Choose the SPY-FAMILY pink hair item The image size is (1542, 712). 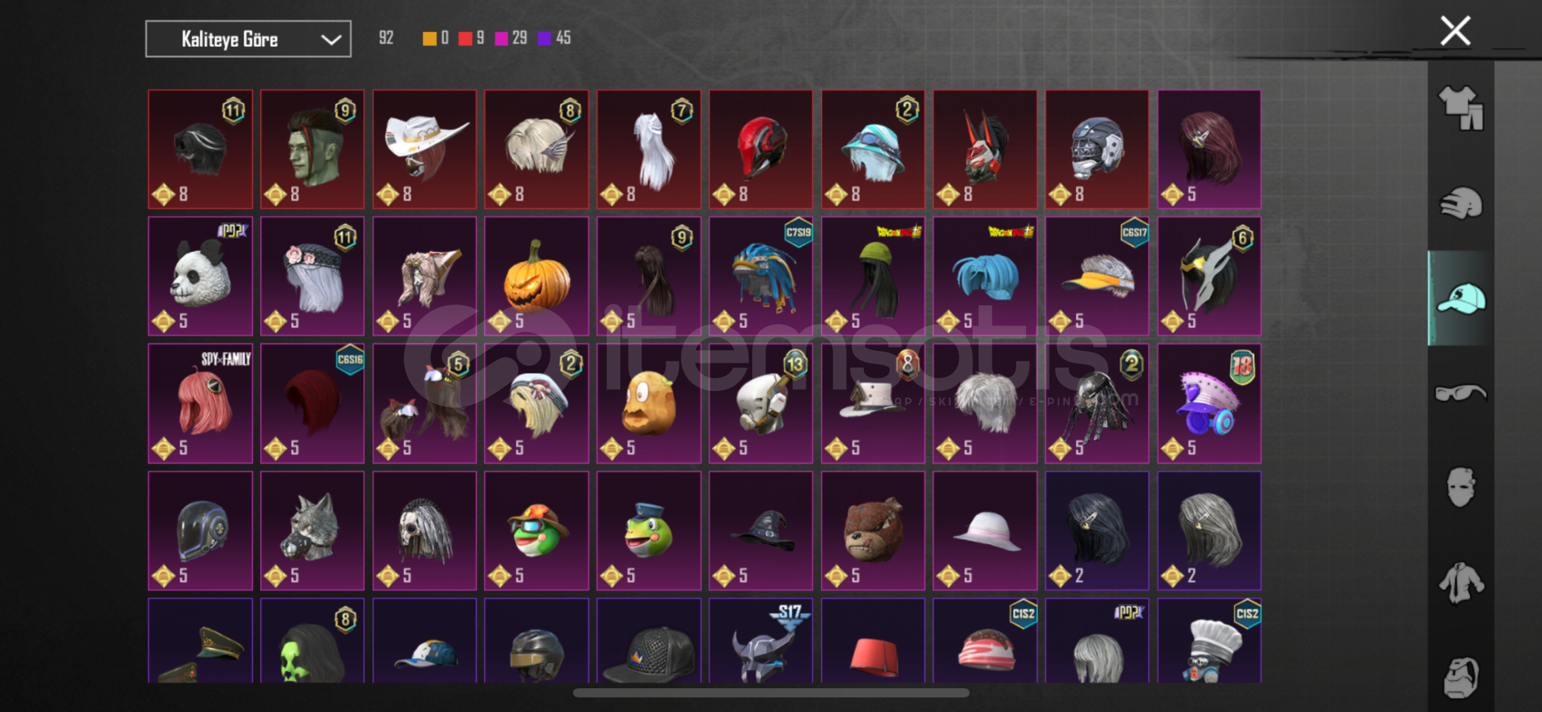[201, 403]
